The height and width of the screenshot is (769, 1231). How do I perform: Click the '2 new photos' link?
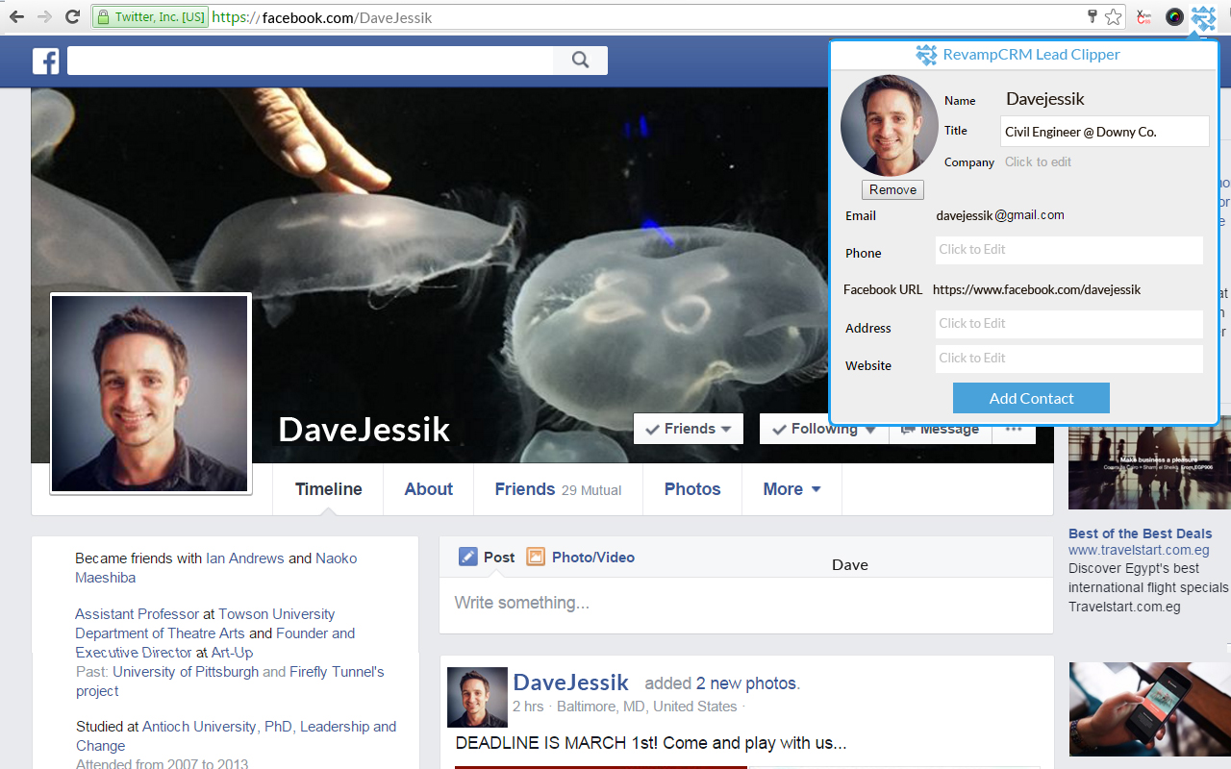[746, 683]
